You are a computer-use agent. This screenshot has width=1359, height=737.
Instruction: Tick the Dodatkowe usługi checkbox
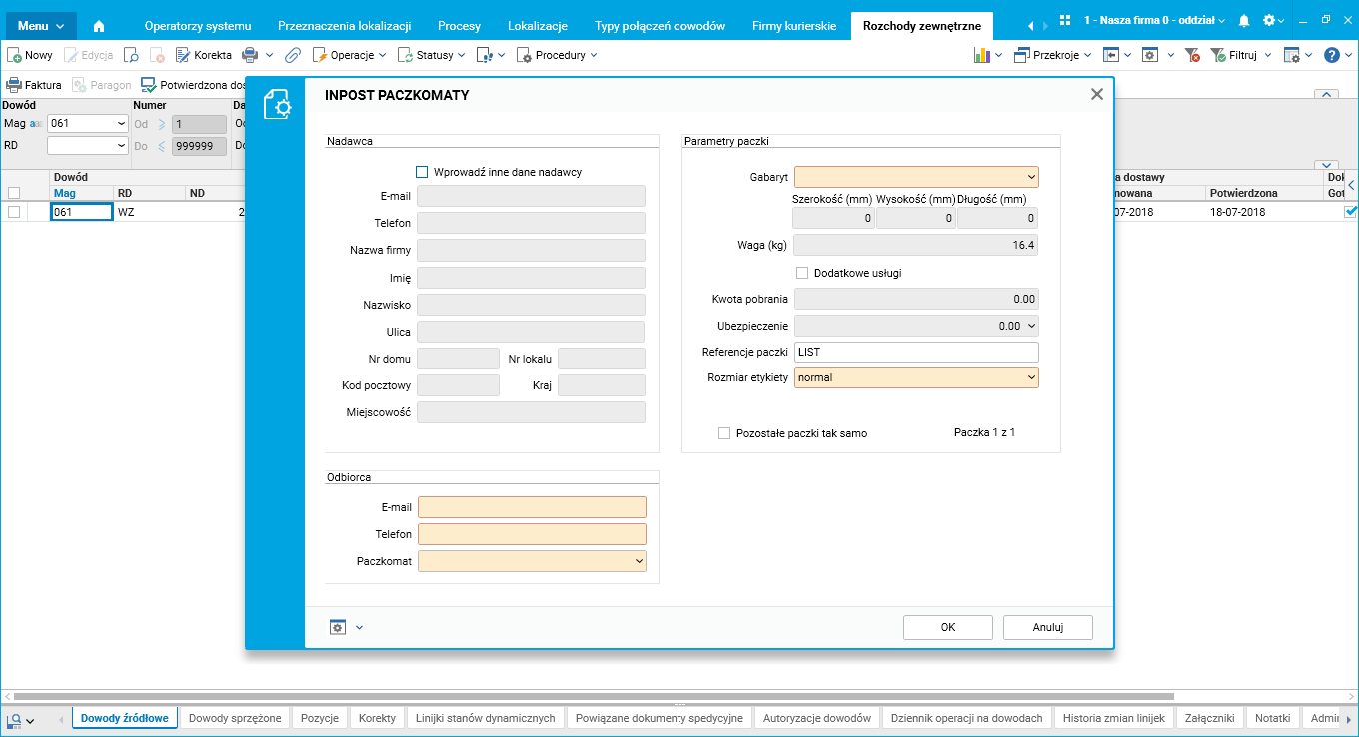(802, 273)
